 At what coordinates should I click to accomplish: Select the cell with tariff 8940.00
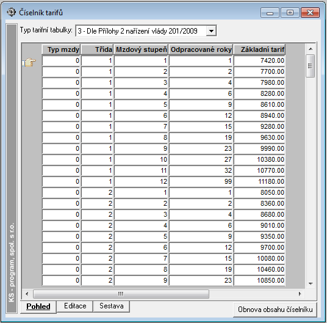point(259,115)
